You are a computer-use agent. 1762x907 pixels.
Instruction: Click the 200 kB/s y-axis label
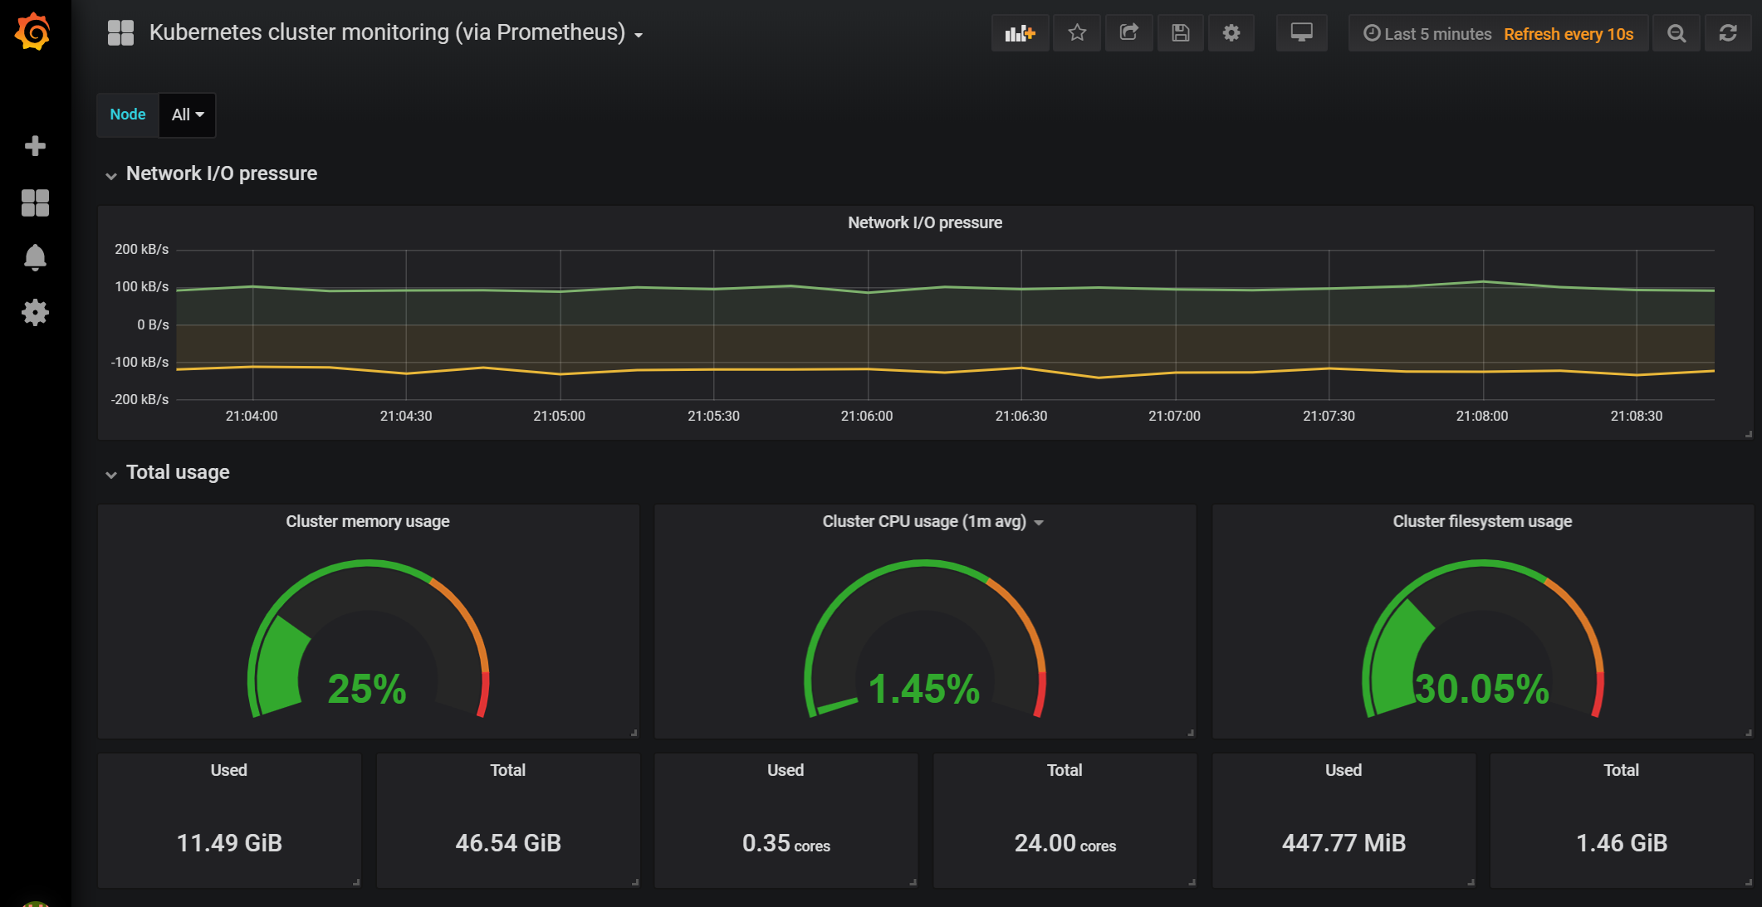pos(141,249)
